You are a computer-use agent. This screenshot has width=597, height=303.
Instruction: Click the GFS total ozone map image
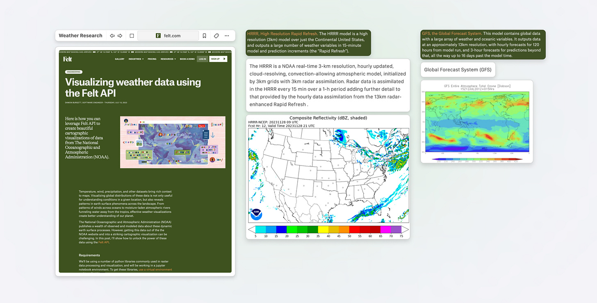(477, 122)
